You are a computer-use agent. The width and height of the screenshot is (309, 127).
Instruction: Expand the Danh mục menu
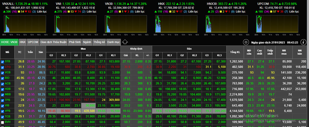click(113, 42)
